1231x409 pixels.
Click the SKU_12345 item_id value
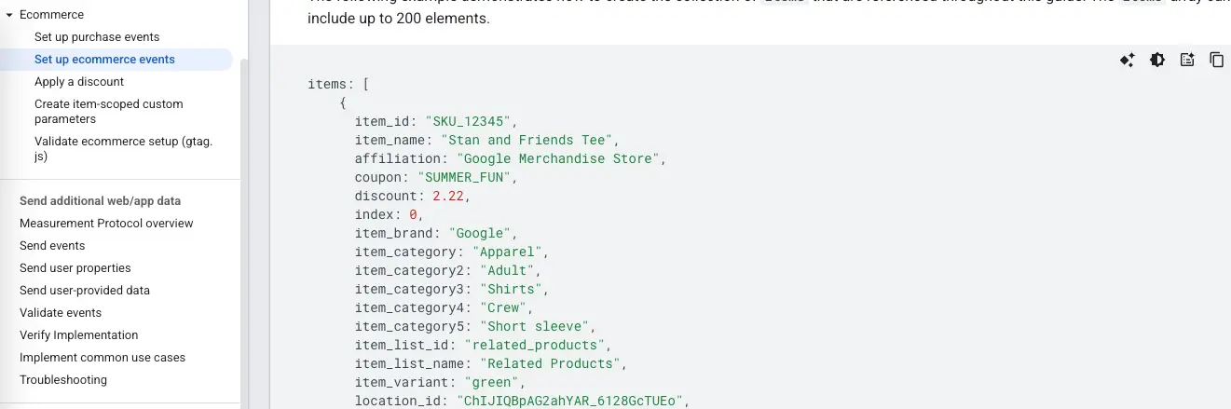coord(470,121)
